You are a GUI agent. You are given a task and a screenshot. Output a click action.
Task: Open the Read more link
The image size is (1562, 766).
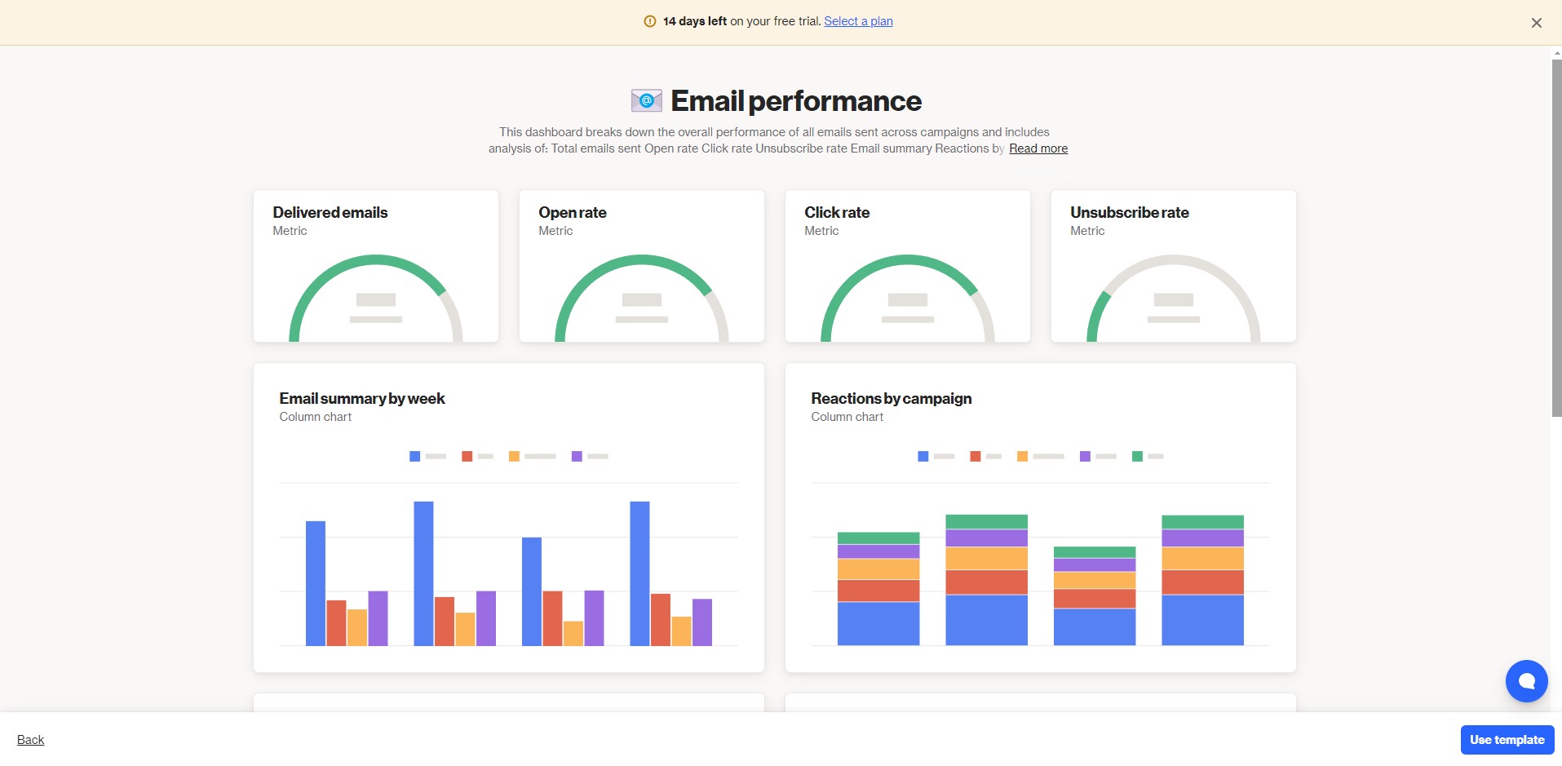[x=1038, y=148]
